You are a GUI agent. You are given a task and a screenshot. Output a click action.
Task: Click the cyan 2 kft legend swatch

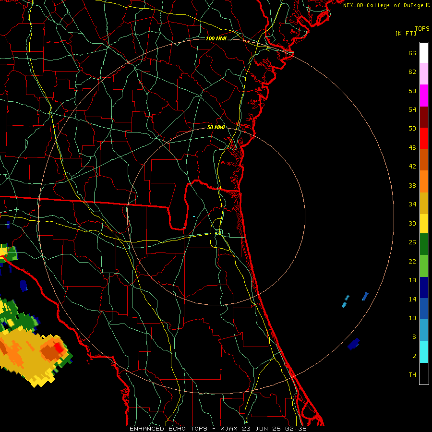coord(424,352)
